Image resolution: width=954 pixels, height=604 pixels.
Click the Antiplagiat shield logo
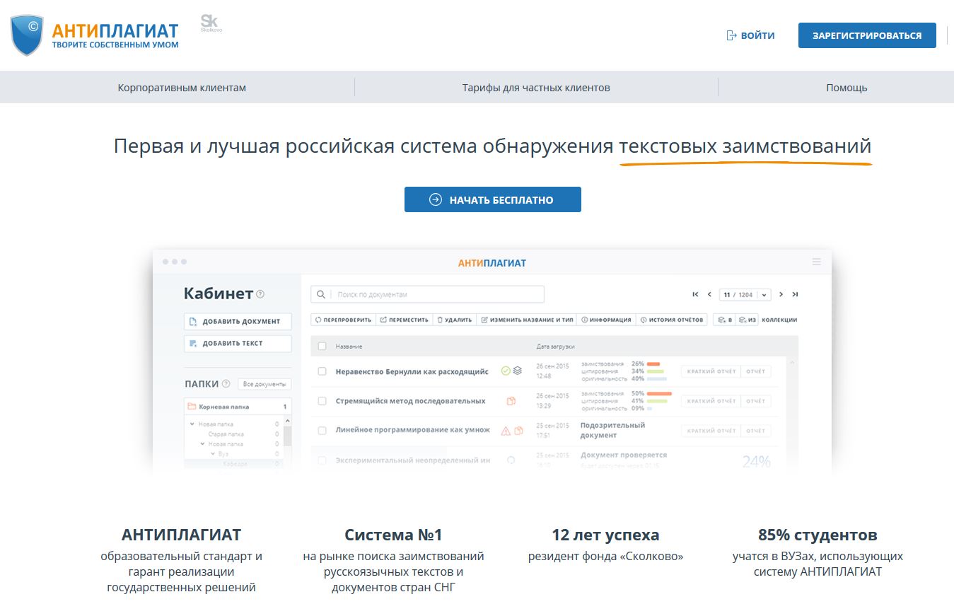(x=28, y=35)
